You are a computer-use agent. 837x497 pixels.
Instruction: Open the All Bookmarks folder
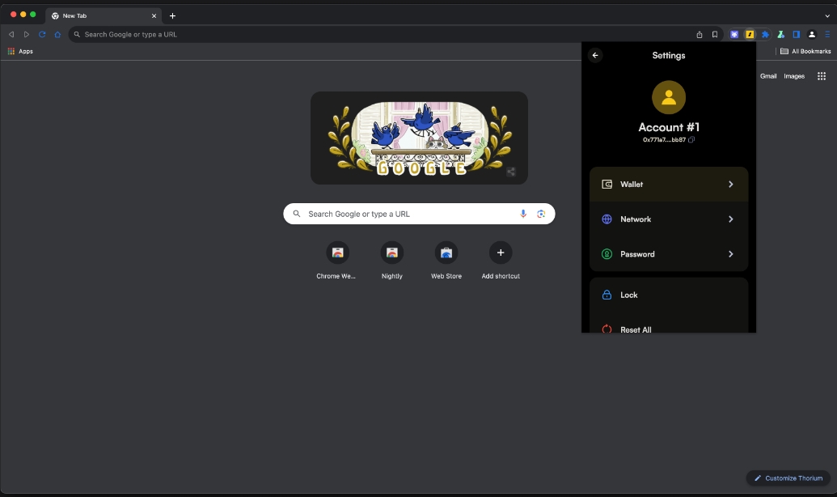pos(805,51)
